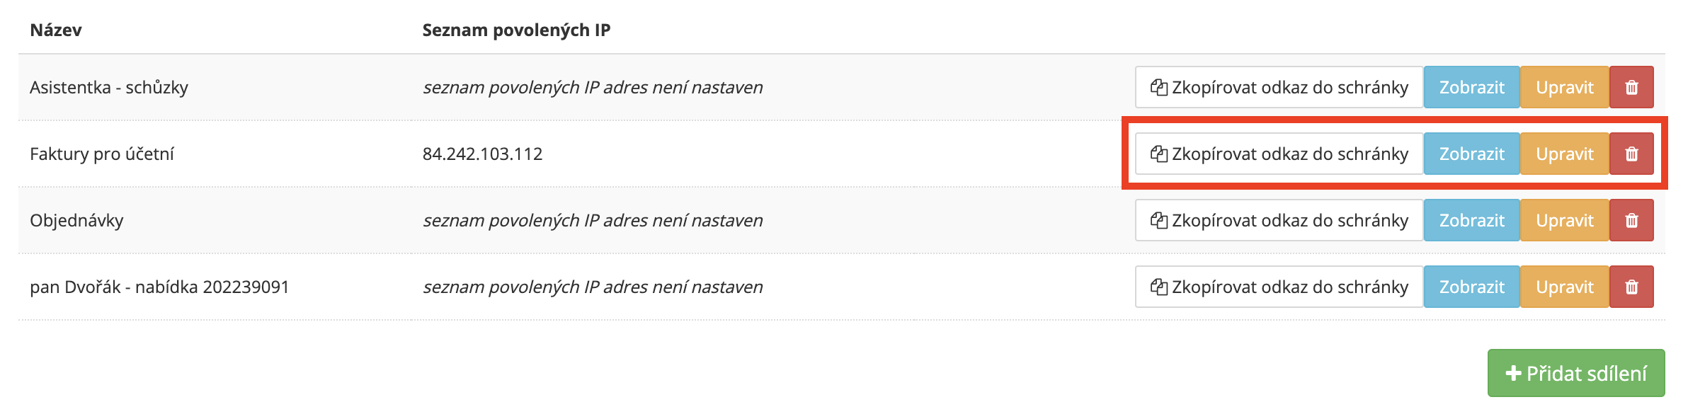Add a new sharing with Přidat sdílení
The width and height of the screenshot is (1688, 419).
1576,373
